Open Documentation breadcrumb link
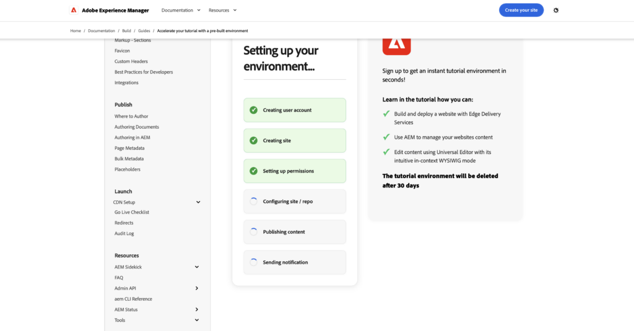 [102, 31]
